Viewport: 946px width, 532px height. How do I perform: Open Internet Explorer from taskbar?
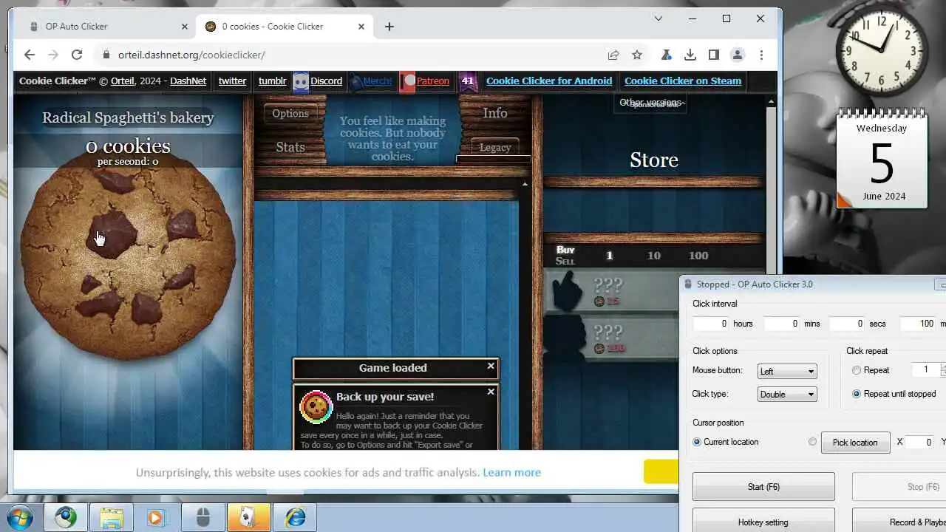click(x=294, y=517)
